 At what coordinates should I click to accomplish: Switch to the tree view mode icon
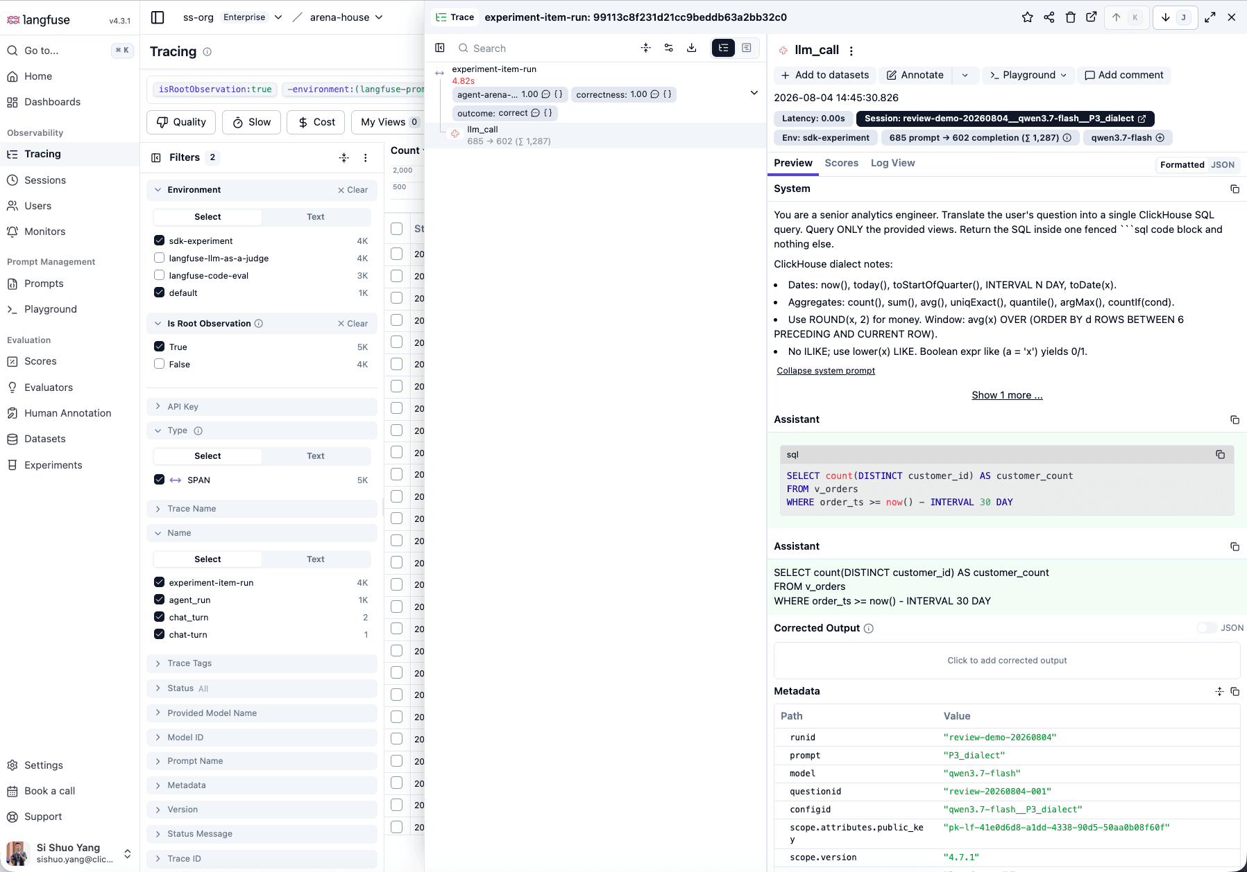click(x=724, y=48)
